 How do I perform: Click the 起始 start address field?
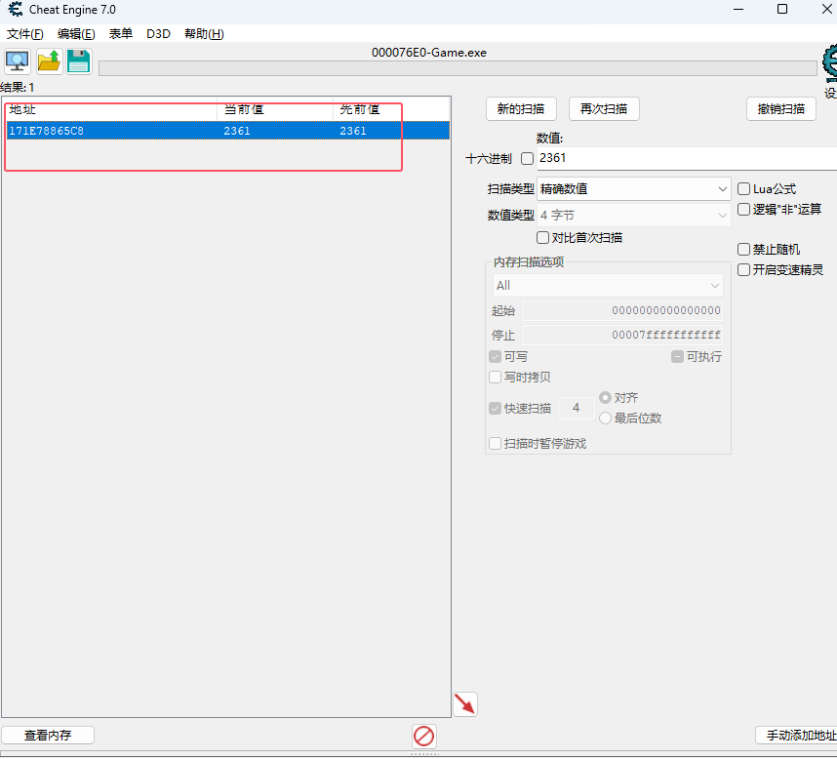622,310
